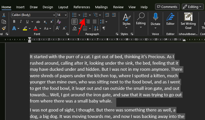Align text to the right
This screenshot has height=120, width=205.
[88, 22]
